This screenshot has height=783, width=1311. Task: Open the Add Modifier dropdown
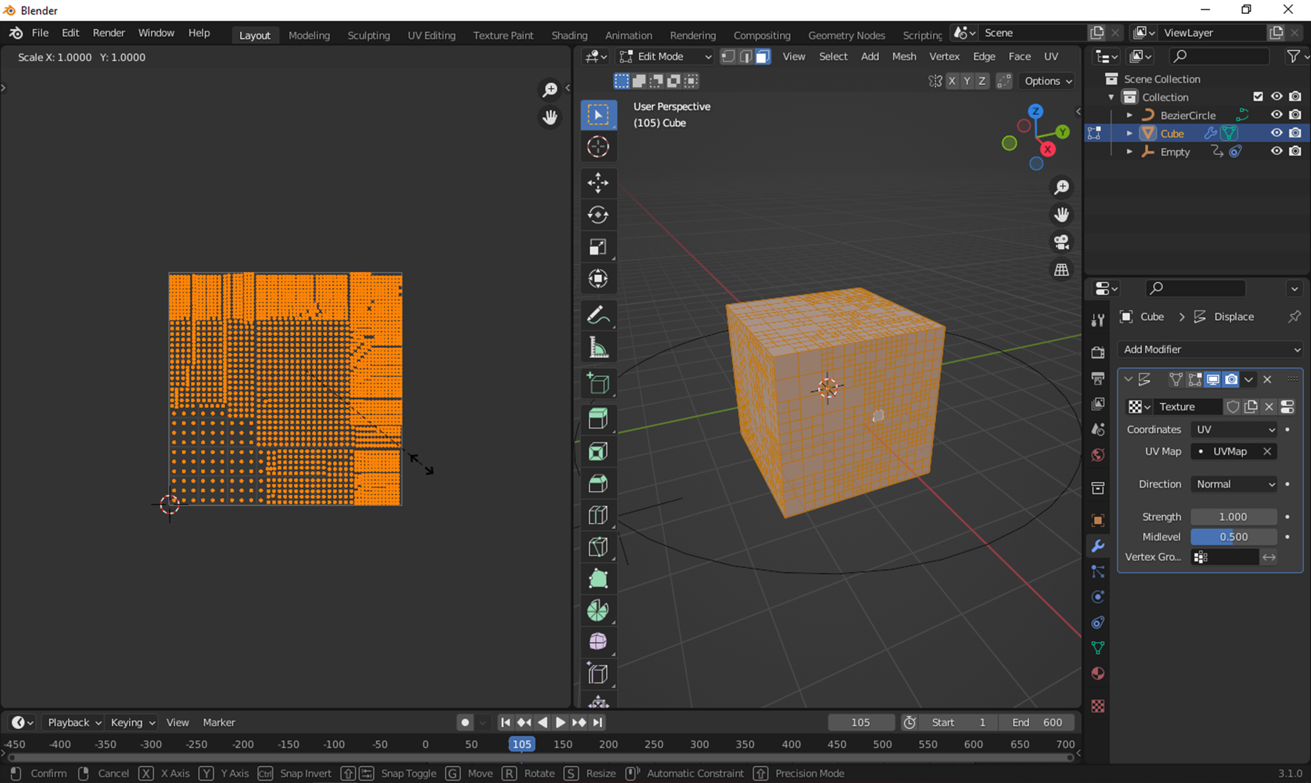tap(1210, 349)
